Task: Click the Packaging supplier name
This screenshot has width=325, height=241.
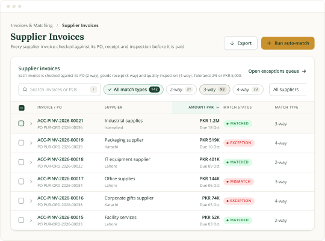Action: [x=124, y=140]
